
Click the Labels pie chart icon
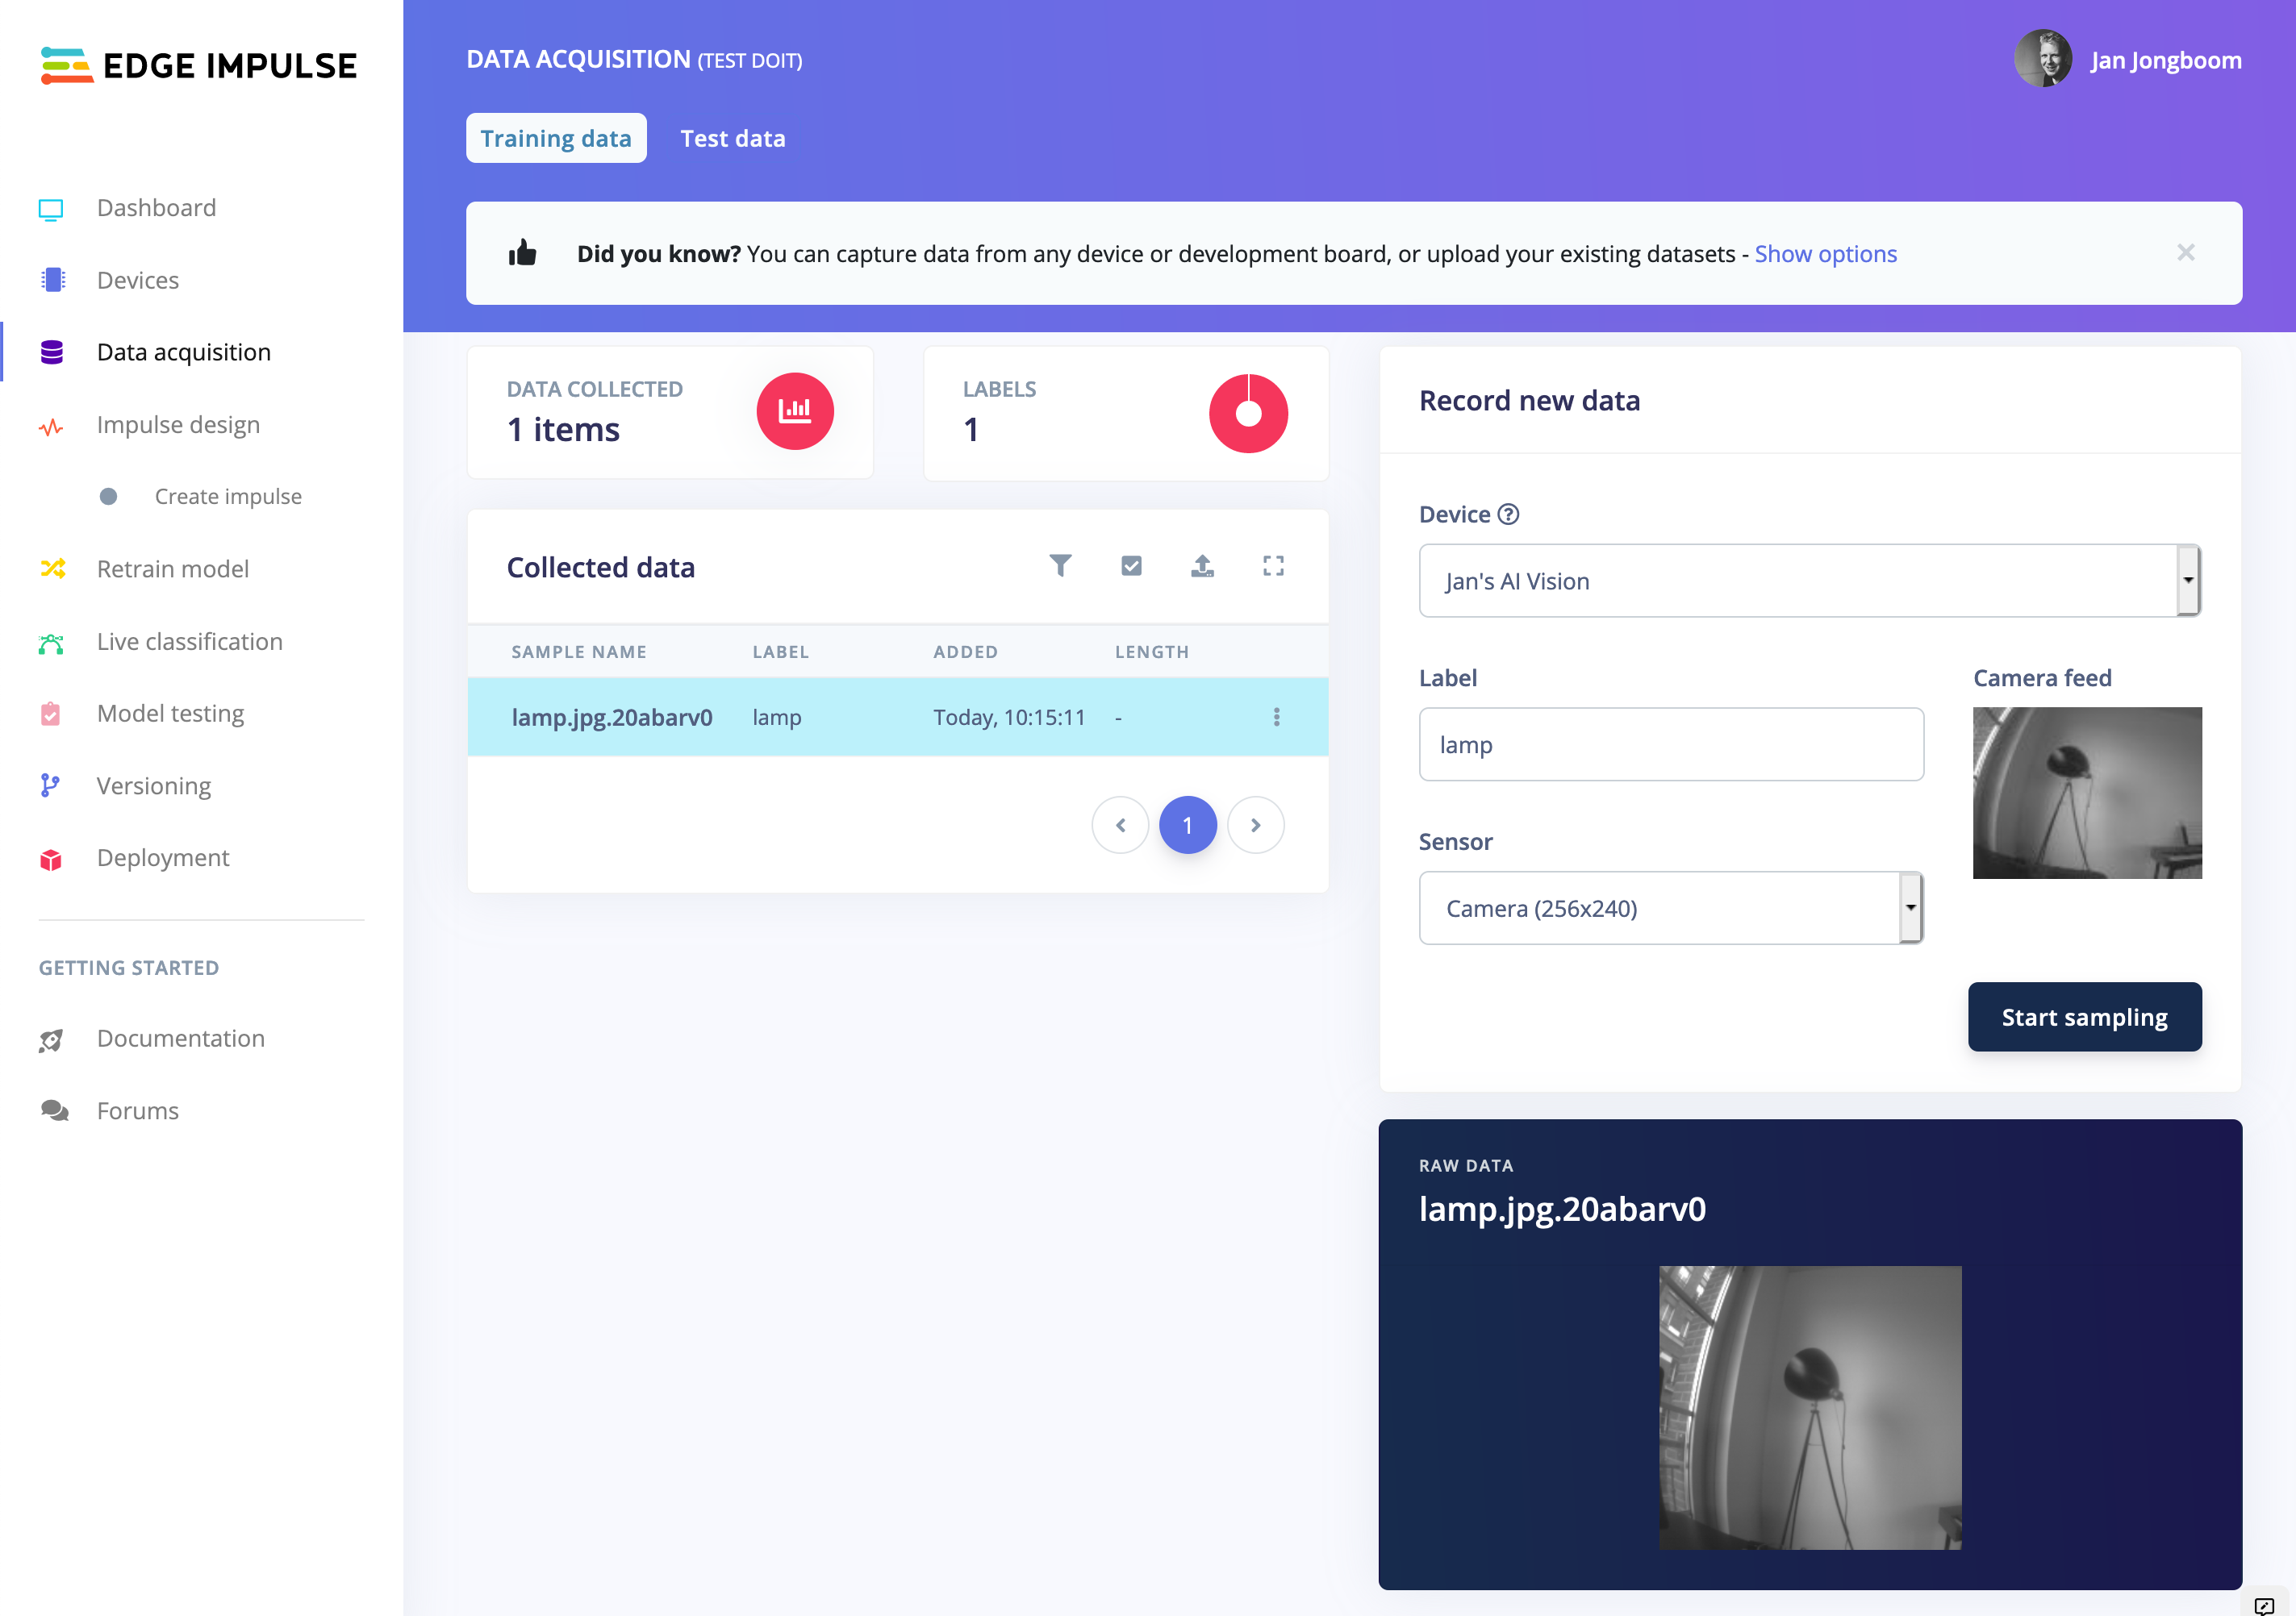tap(1248, 413)
